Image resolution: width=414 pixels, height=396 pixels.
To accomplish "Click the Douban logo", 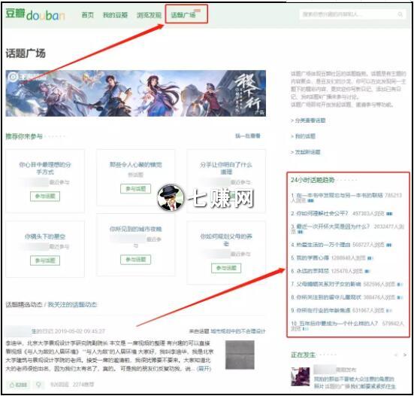I will 35,14.
